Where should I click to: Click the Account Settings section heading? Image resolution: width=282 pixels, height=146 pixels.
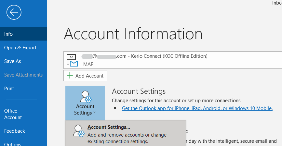(139, 91)
